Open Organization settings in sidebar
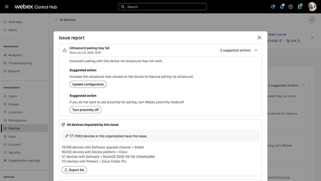Image resolution: width=321 pixels, height=181 pixels. (x=24, y=160)
